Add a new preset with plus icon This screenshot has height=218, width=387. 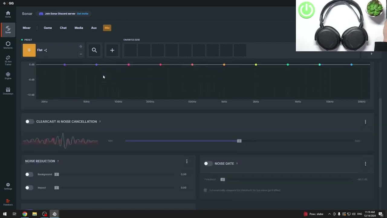click(112, 50)
